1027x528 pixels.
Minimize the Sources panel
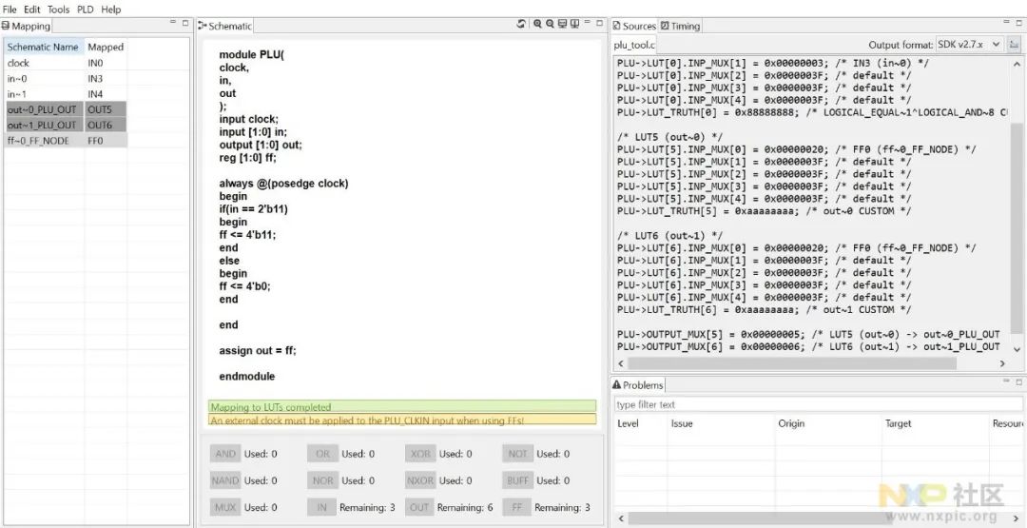[1007, 22]
